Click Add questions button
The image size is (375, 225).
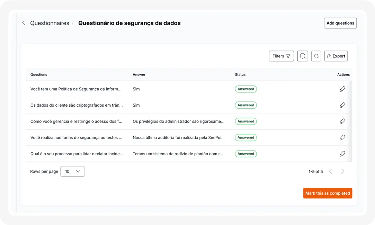click(x=340, y=23)
